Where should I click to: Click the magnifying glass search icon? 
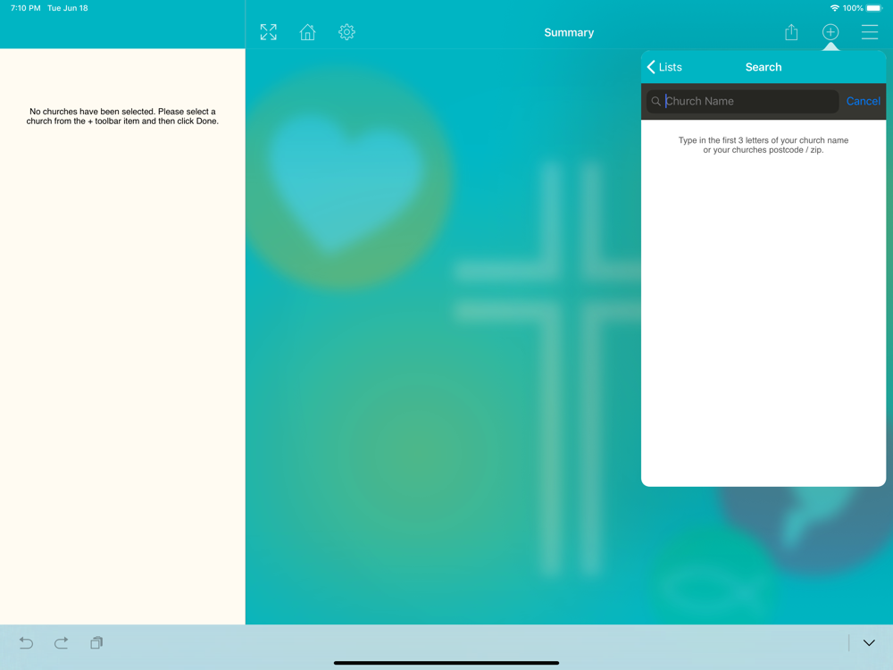pyautogui.click(x=656, y=102)
